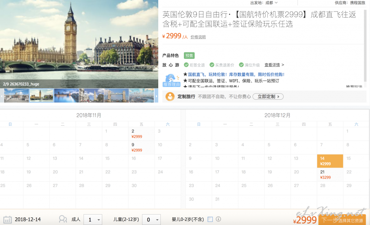This screenshot has height=225, width=370.
Task: Click the 下一步 选择其它资源 button
Action: click(x=342, y=220)
